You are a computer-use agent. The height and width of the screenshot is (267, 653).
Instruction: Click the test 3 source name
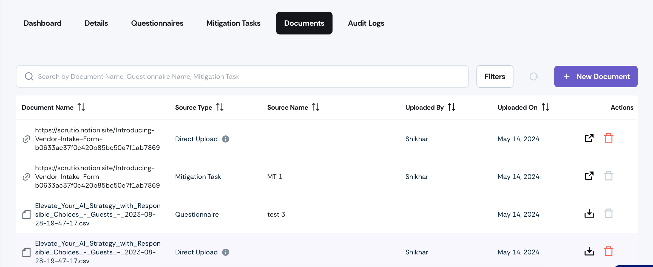[276, 214]
